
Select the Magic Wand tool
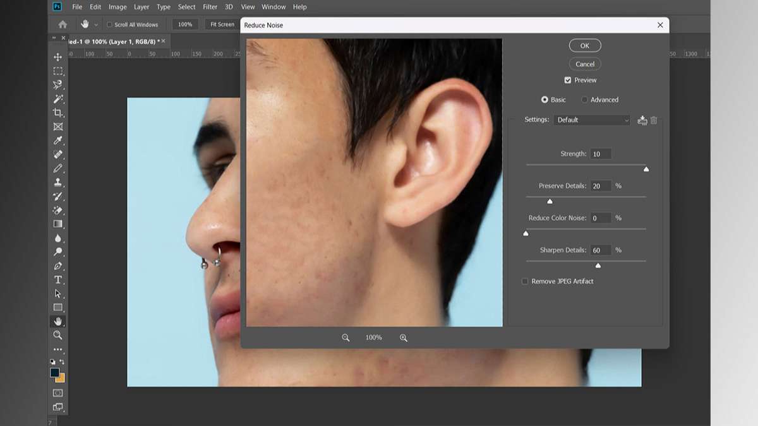point(58,99)
